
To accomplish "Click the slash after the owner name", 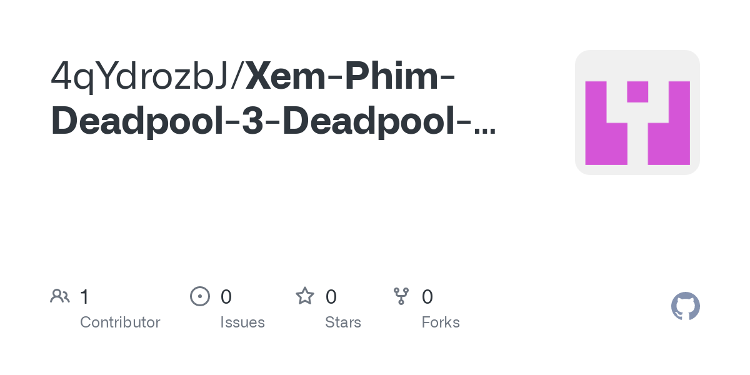I will click(x=238, y=76).
